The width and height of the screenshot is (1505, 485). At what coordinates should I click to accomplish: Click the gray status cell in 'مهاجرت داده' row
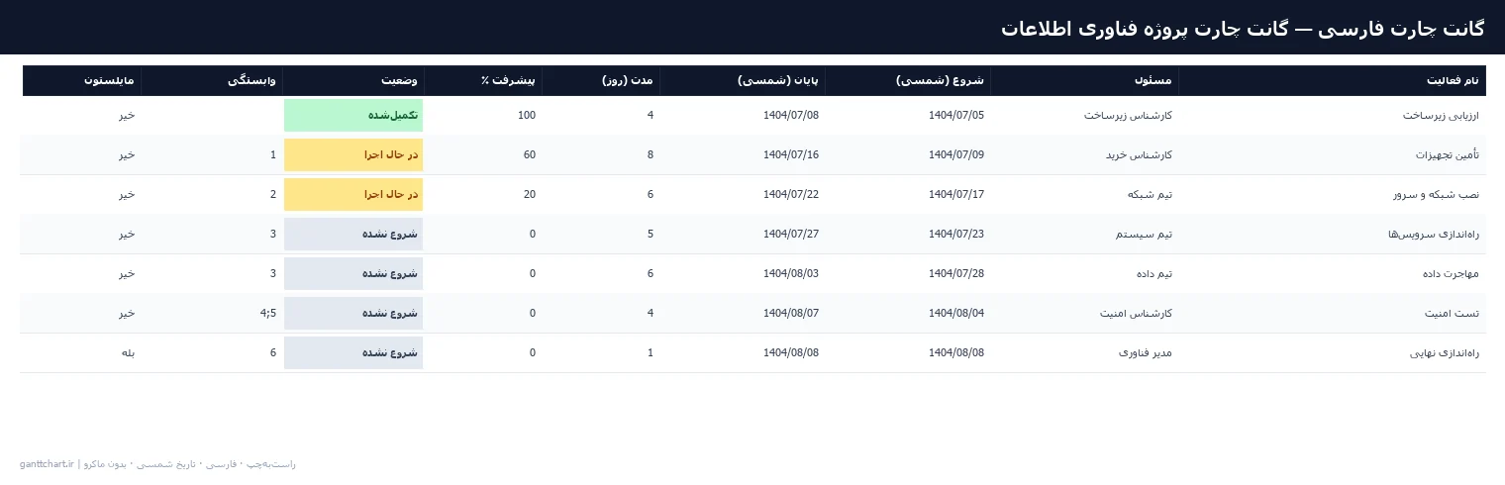click(x=353, y=274)
